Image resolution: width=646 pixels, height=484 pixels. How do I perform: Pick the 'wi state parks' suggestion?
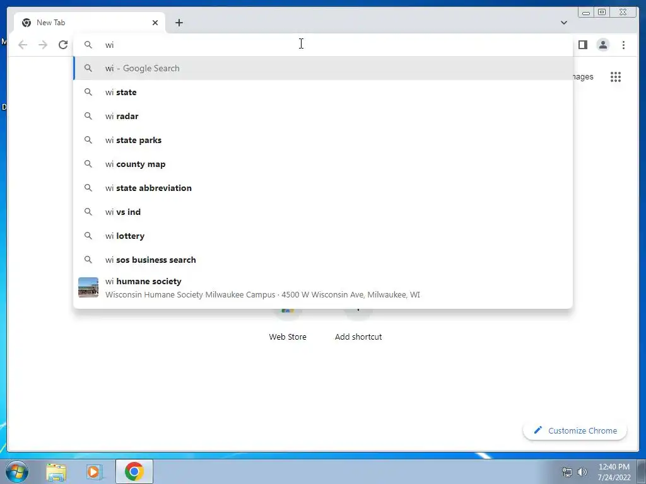pos(323,140)
